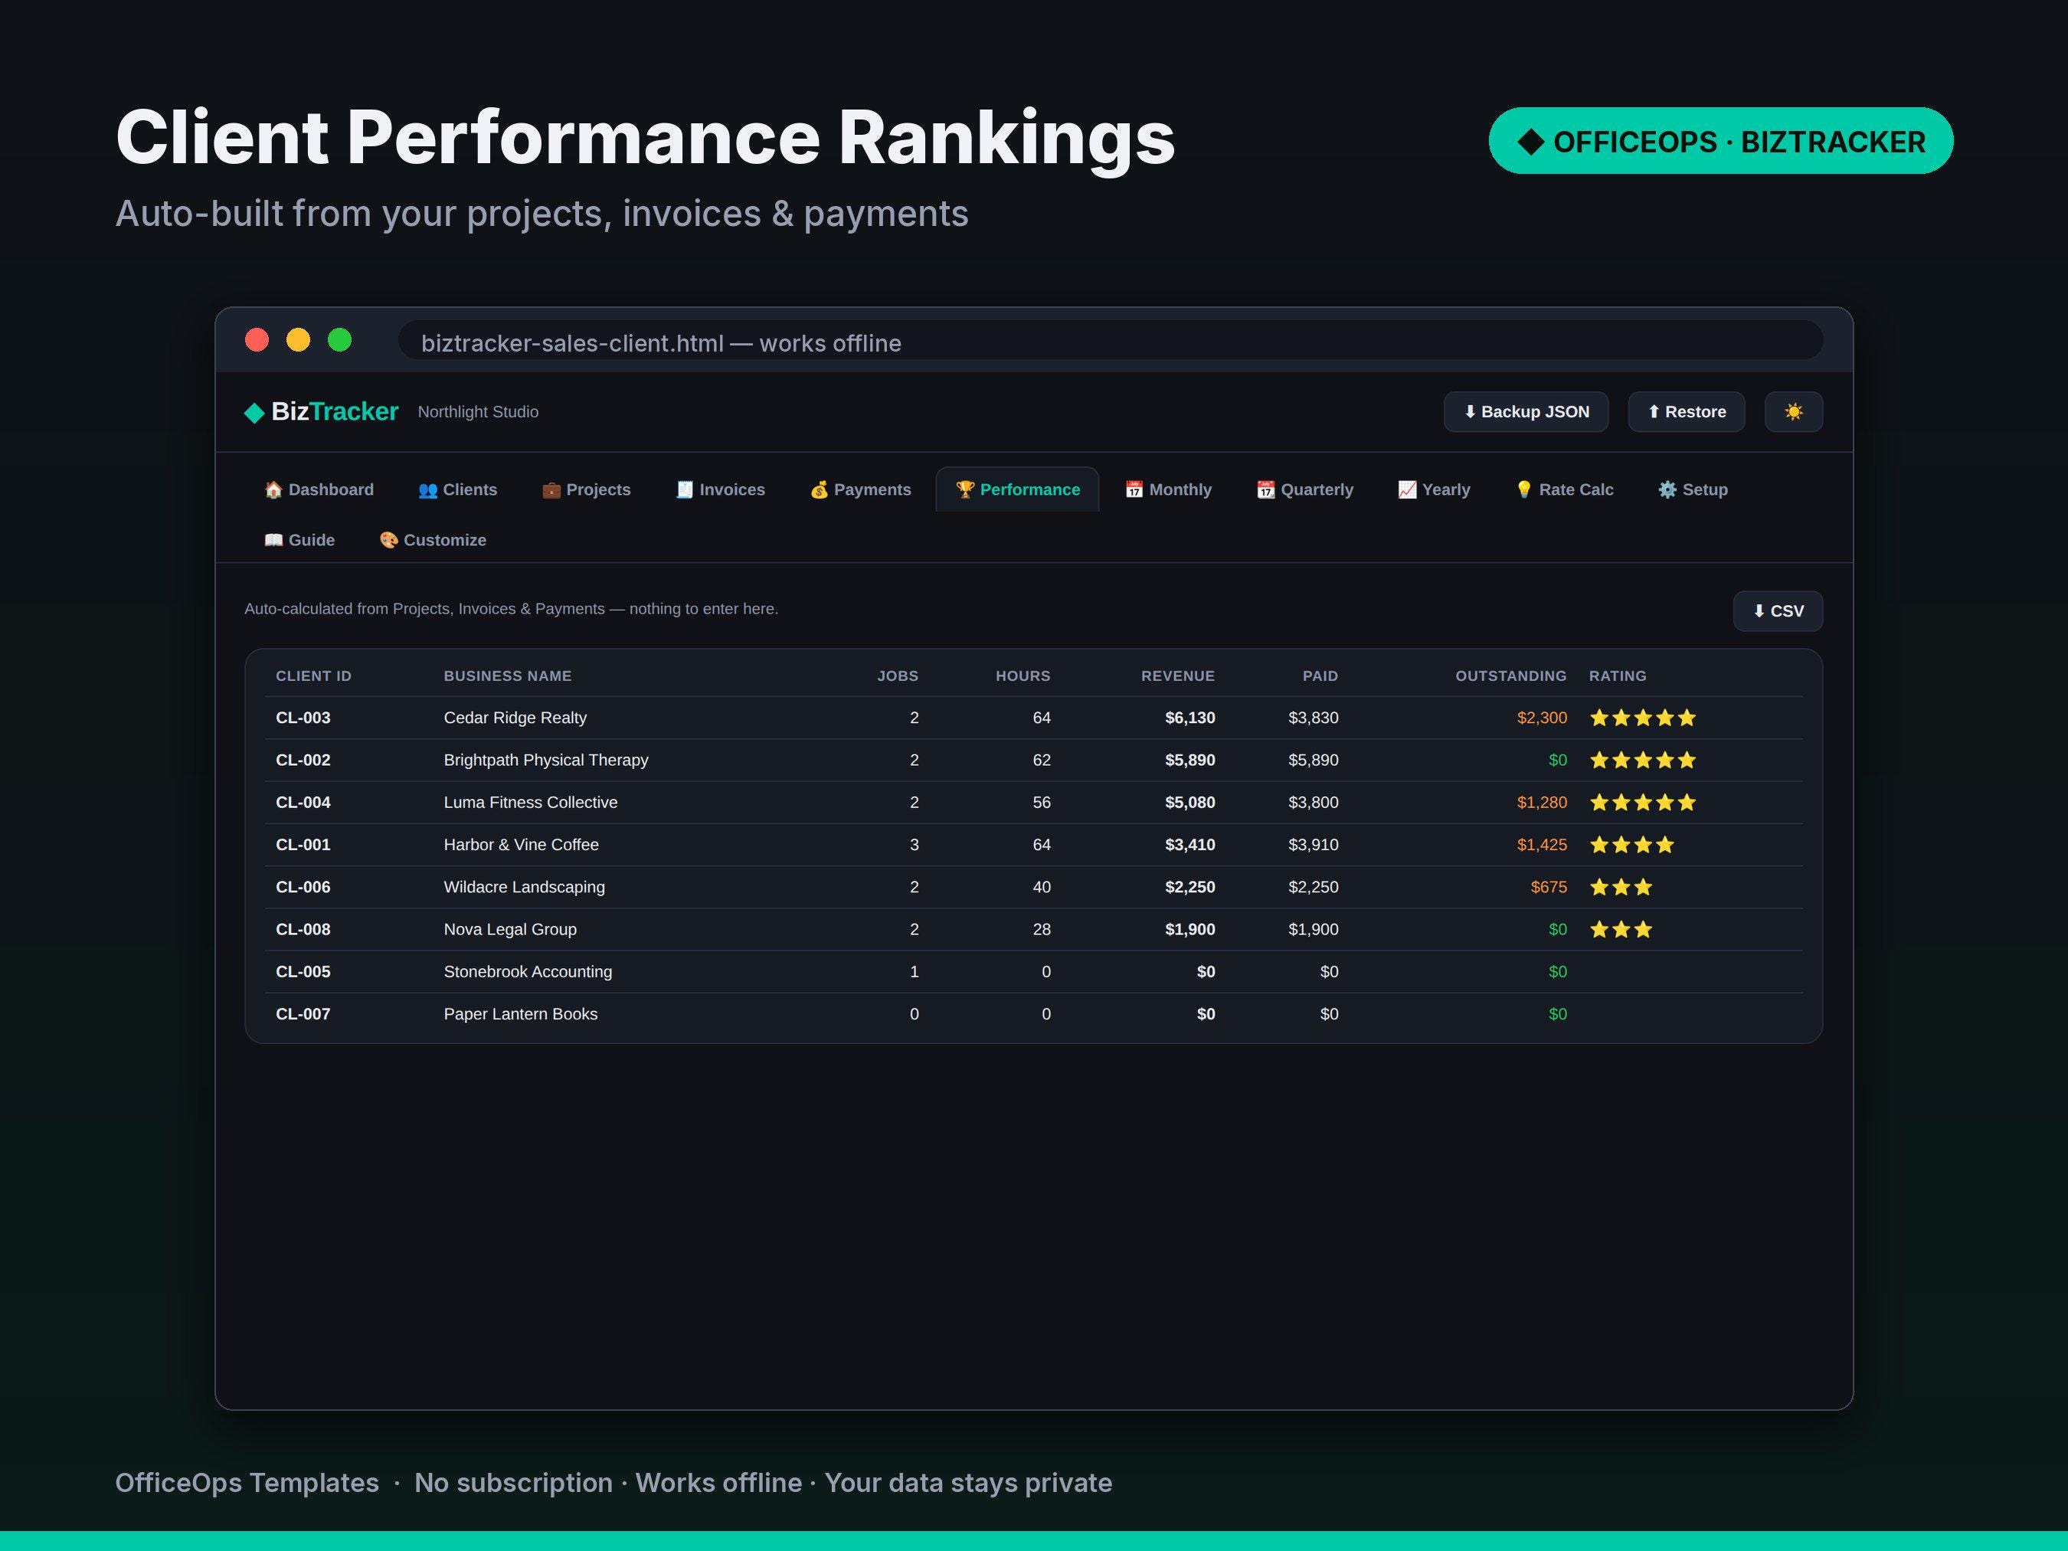
Task: Click the $2,300 outstanding amount
Action: coord(1541,717)
